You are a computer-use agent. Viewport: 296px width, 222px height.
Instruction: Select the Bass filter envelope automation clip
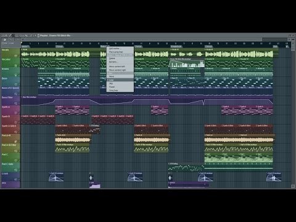pyautogui.click(x=147, y=101)
